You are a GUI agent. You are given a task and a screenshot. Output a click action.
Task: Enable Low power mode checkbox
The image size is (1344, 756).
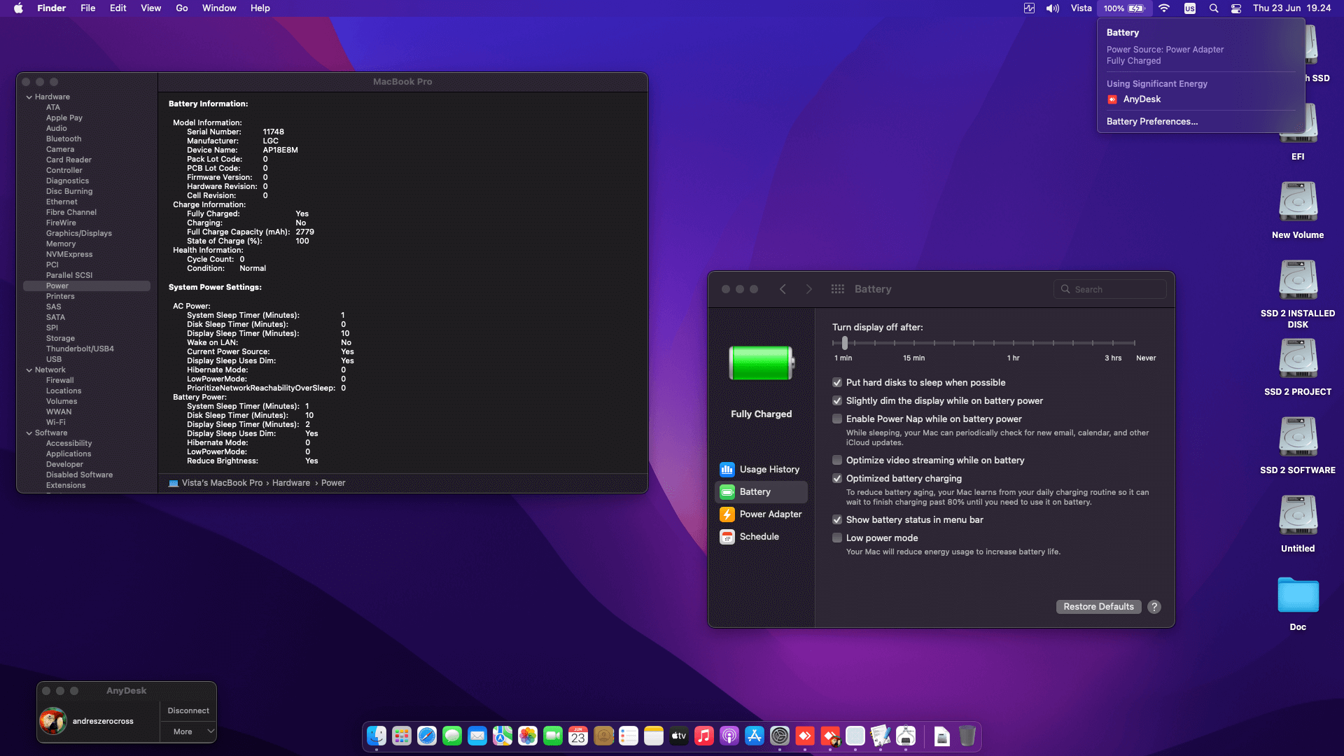coord(836,538)
